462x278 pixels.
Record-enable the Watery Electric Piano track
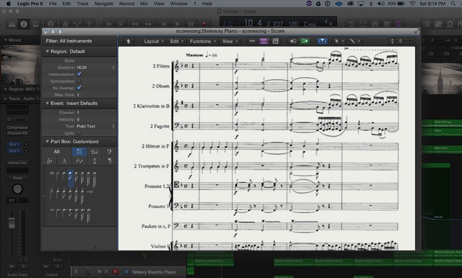(x=115, y=272)
